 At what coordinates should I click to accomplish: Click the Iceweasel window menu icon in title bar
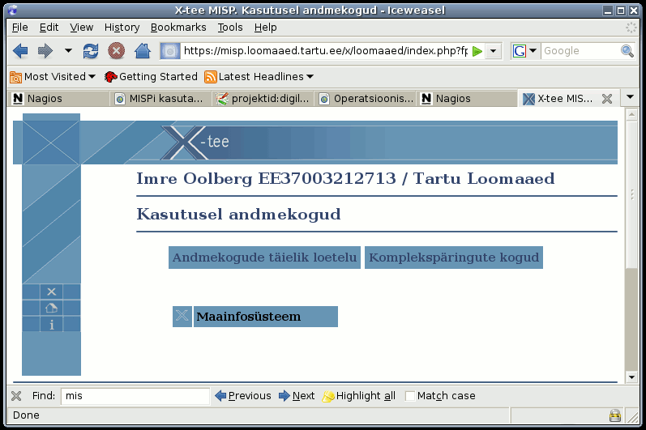[x=12, y=10]
